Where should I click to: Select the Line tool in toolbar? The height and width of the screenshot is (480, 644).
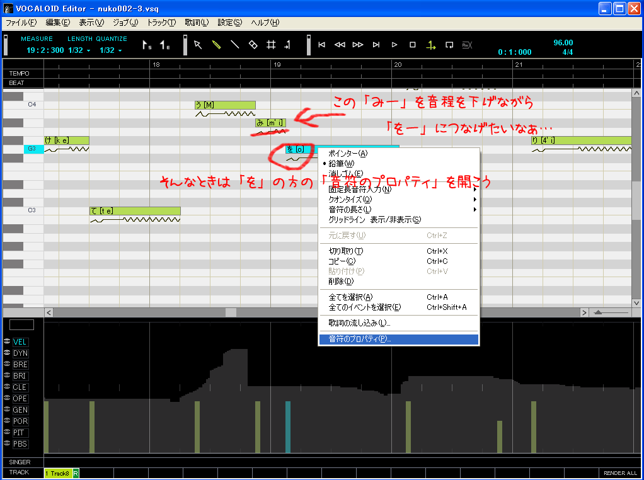click(x=234, y=45)
